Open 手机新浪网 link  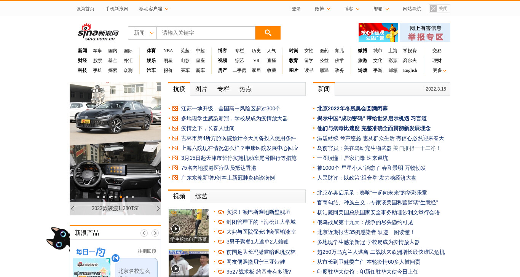pyautogui.click(x=117, y=9)
